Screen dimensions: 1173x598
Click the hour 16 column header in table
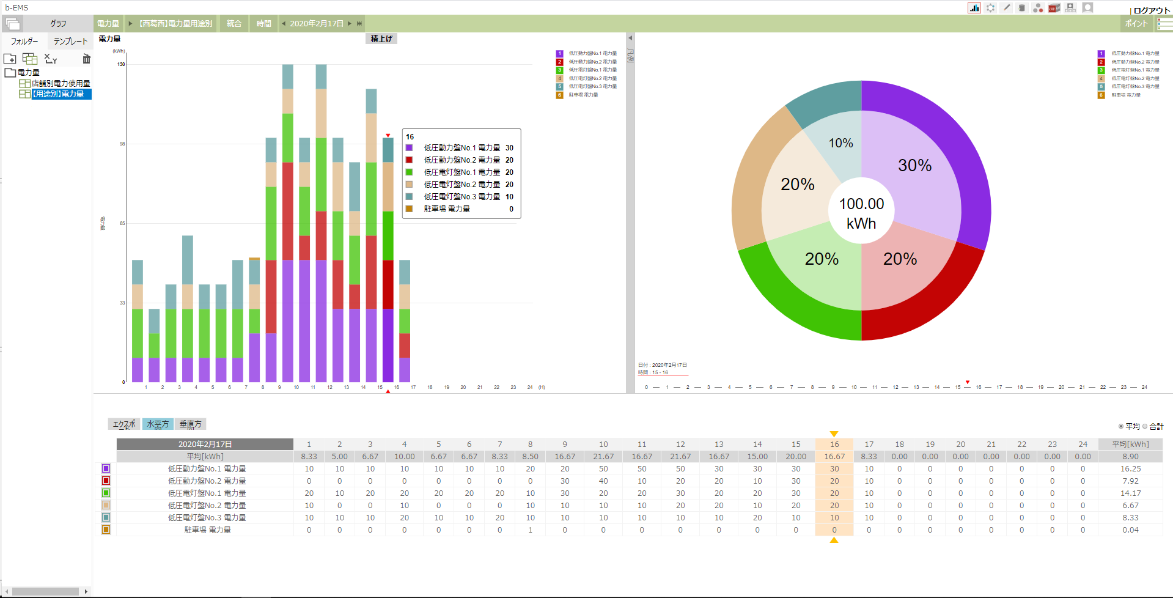pyautogui.click(x=834, y=445)
